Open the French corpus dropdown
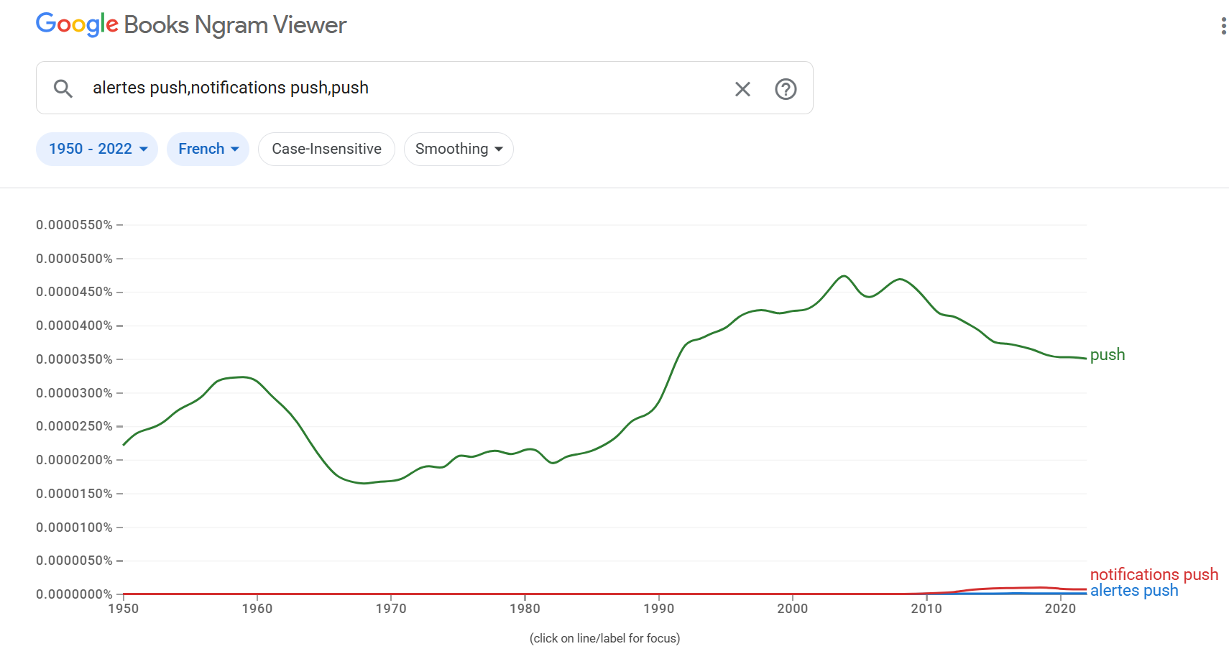Image resolution: width=1229 pixels, height=654 pixels. [x=208, y=149]
